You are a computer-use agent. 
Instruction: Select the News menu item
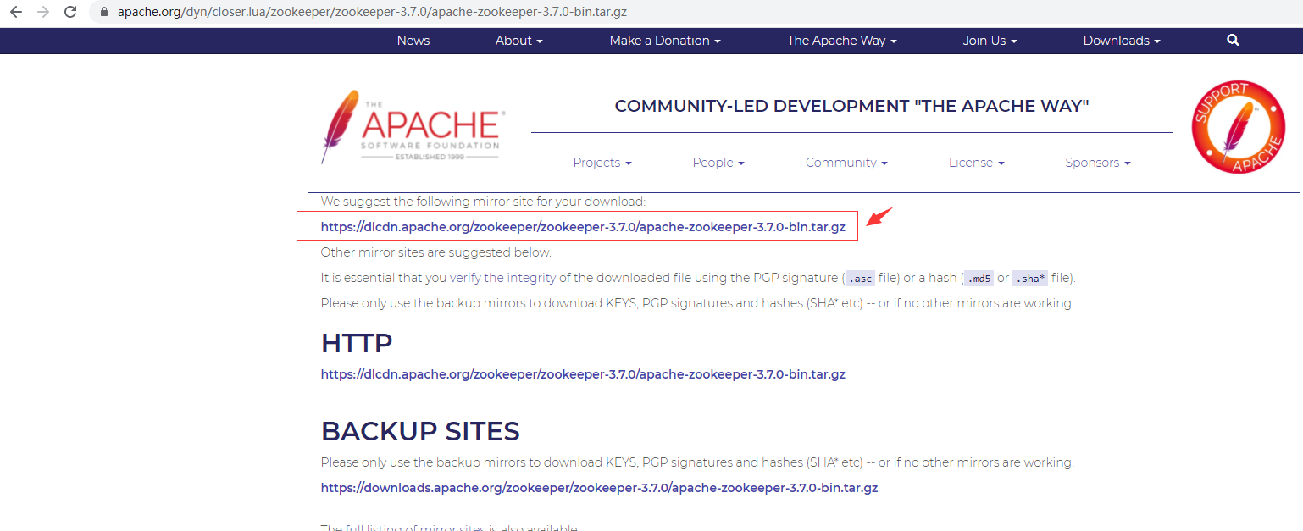pyautogui.click(x=413, y=41)
